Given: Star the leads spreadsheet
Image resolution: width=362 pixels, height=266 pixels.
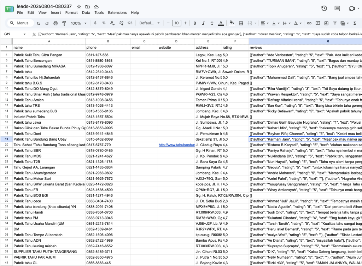Looking at the screenshot, I should click(x=79, y=7).
